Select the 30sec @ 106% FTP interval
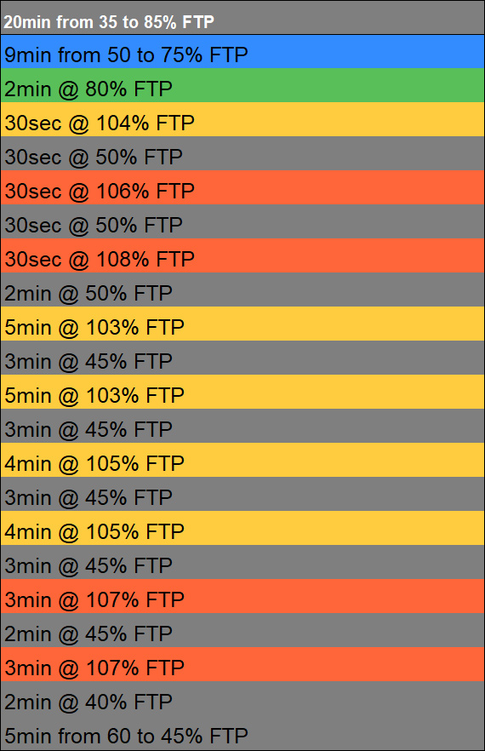 (x=242, y=187)
